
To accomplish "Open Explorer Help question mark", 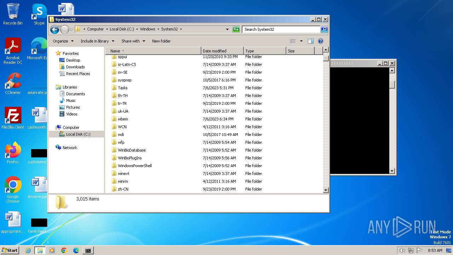I will point(321,41).
